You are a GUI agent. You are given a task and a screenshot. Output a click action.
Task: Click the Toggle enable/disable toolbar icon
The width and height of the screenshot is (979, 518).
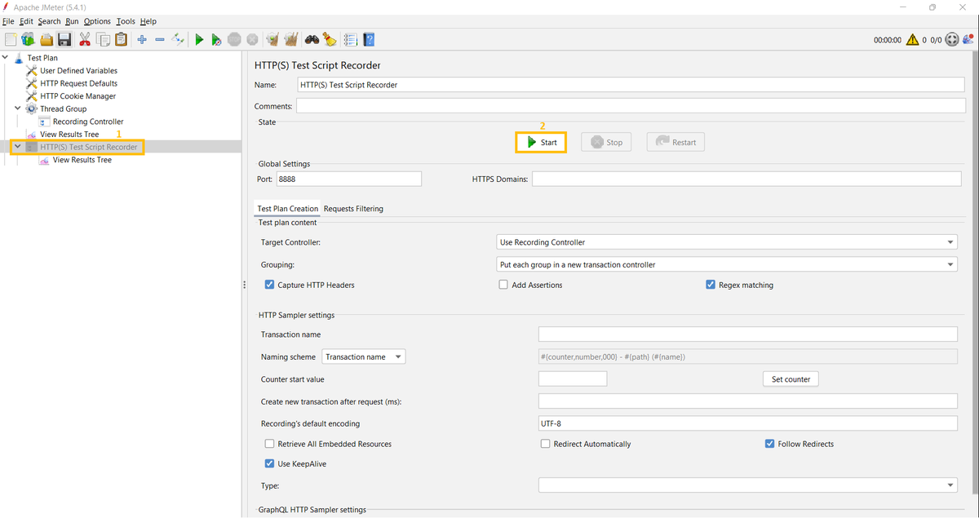click(x=178, y=39)
